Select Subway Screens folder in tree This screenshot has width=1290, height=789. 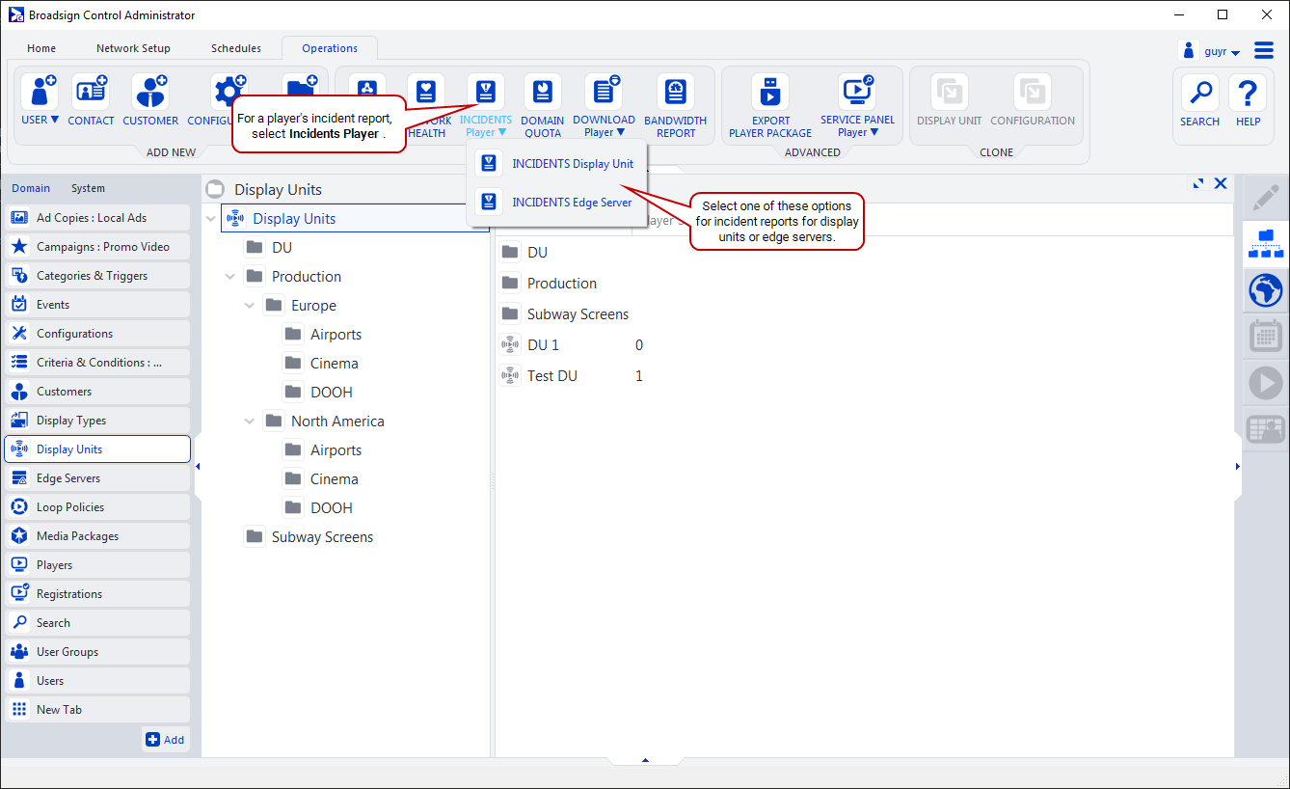click(309, 537)
